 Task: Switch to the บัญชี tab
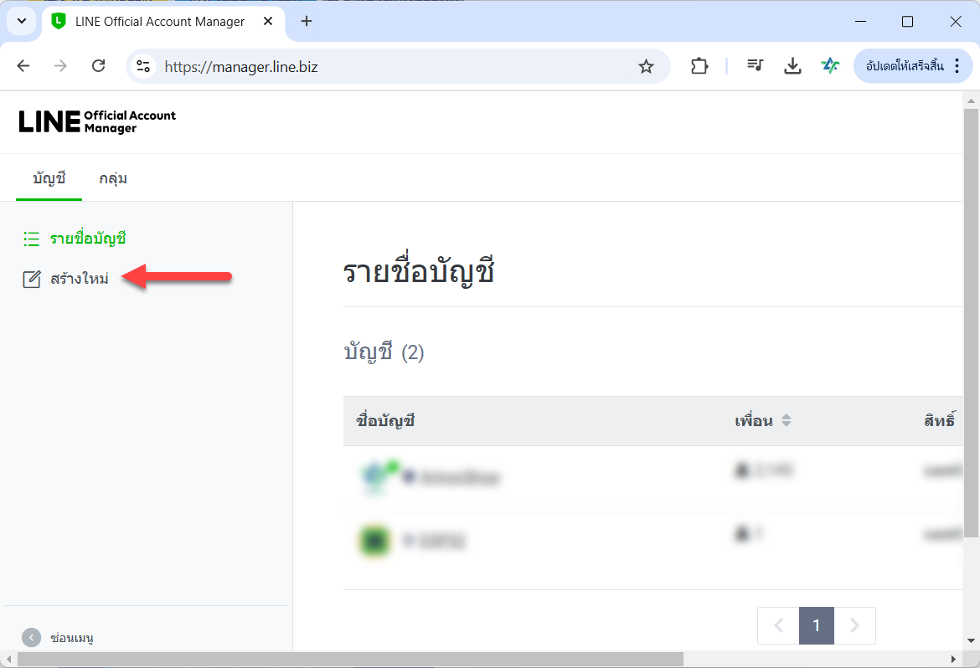coord(49,178)
